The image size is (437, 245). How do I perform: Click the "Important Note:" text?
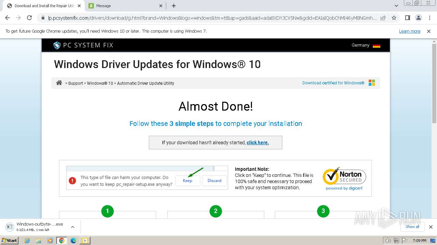[252, 169]
